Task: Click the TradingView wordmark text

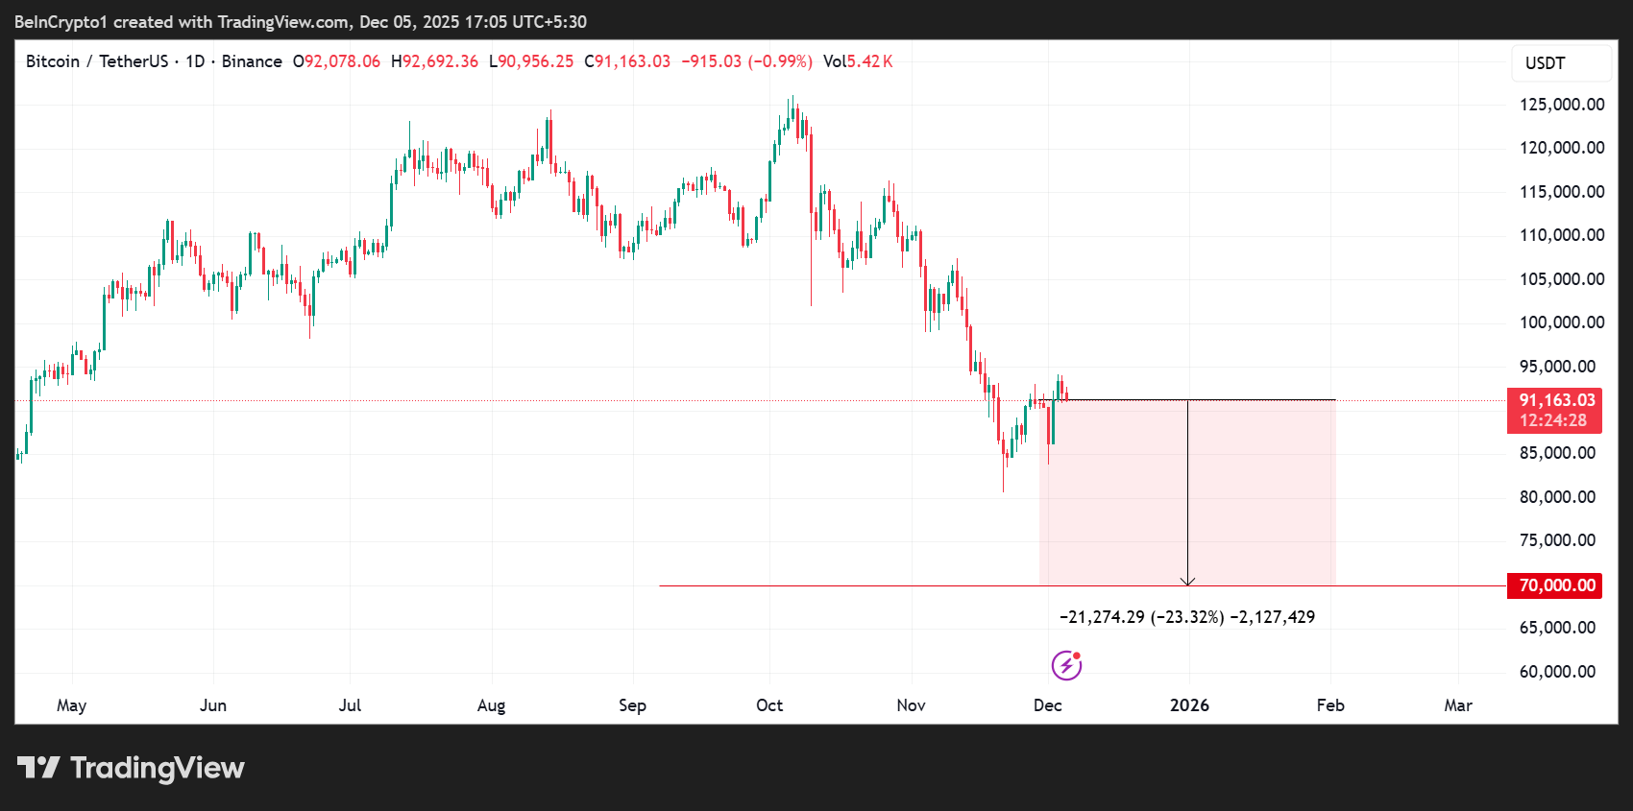Action: tap(158, 768)
